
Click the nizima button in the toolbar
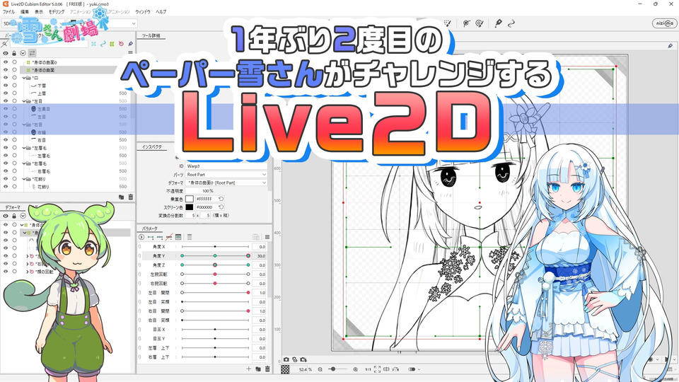click(x=664, y=23)
